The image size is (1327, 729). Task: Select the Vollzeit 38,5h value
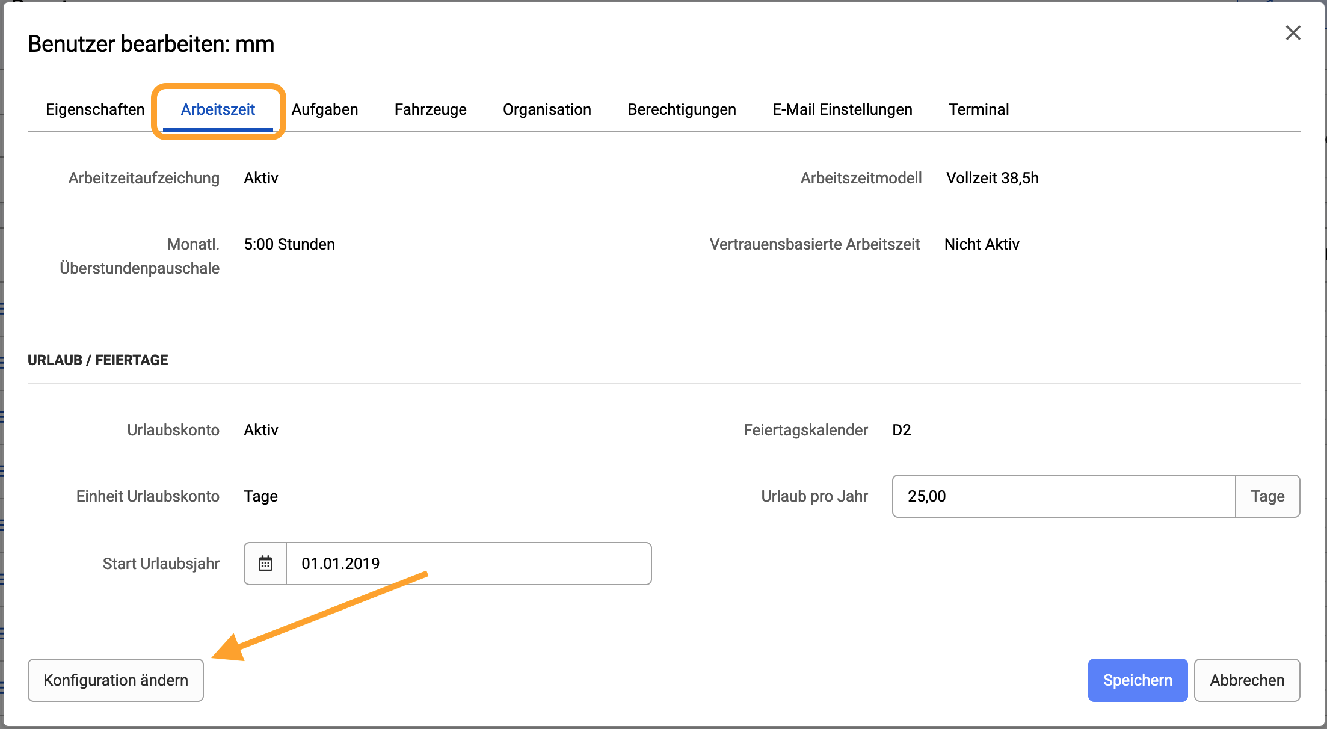tap(993, 178)
